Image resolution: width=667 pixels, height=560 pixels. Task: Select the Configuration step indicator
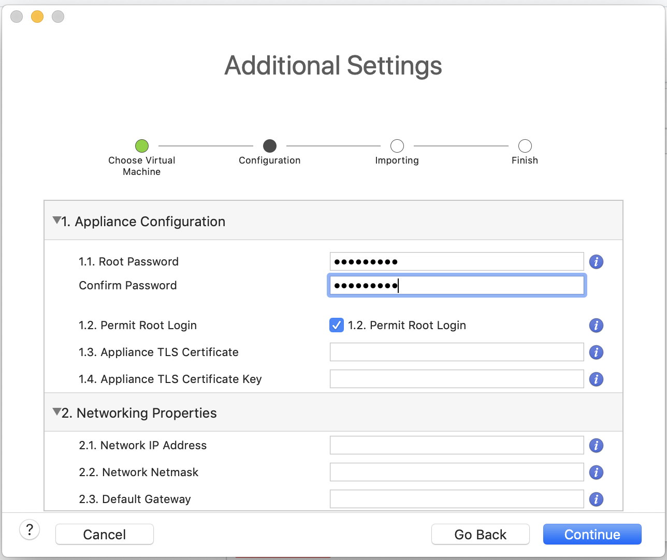coord(270,146)
